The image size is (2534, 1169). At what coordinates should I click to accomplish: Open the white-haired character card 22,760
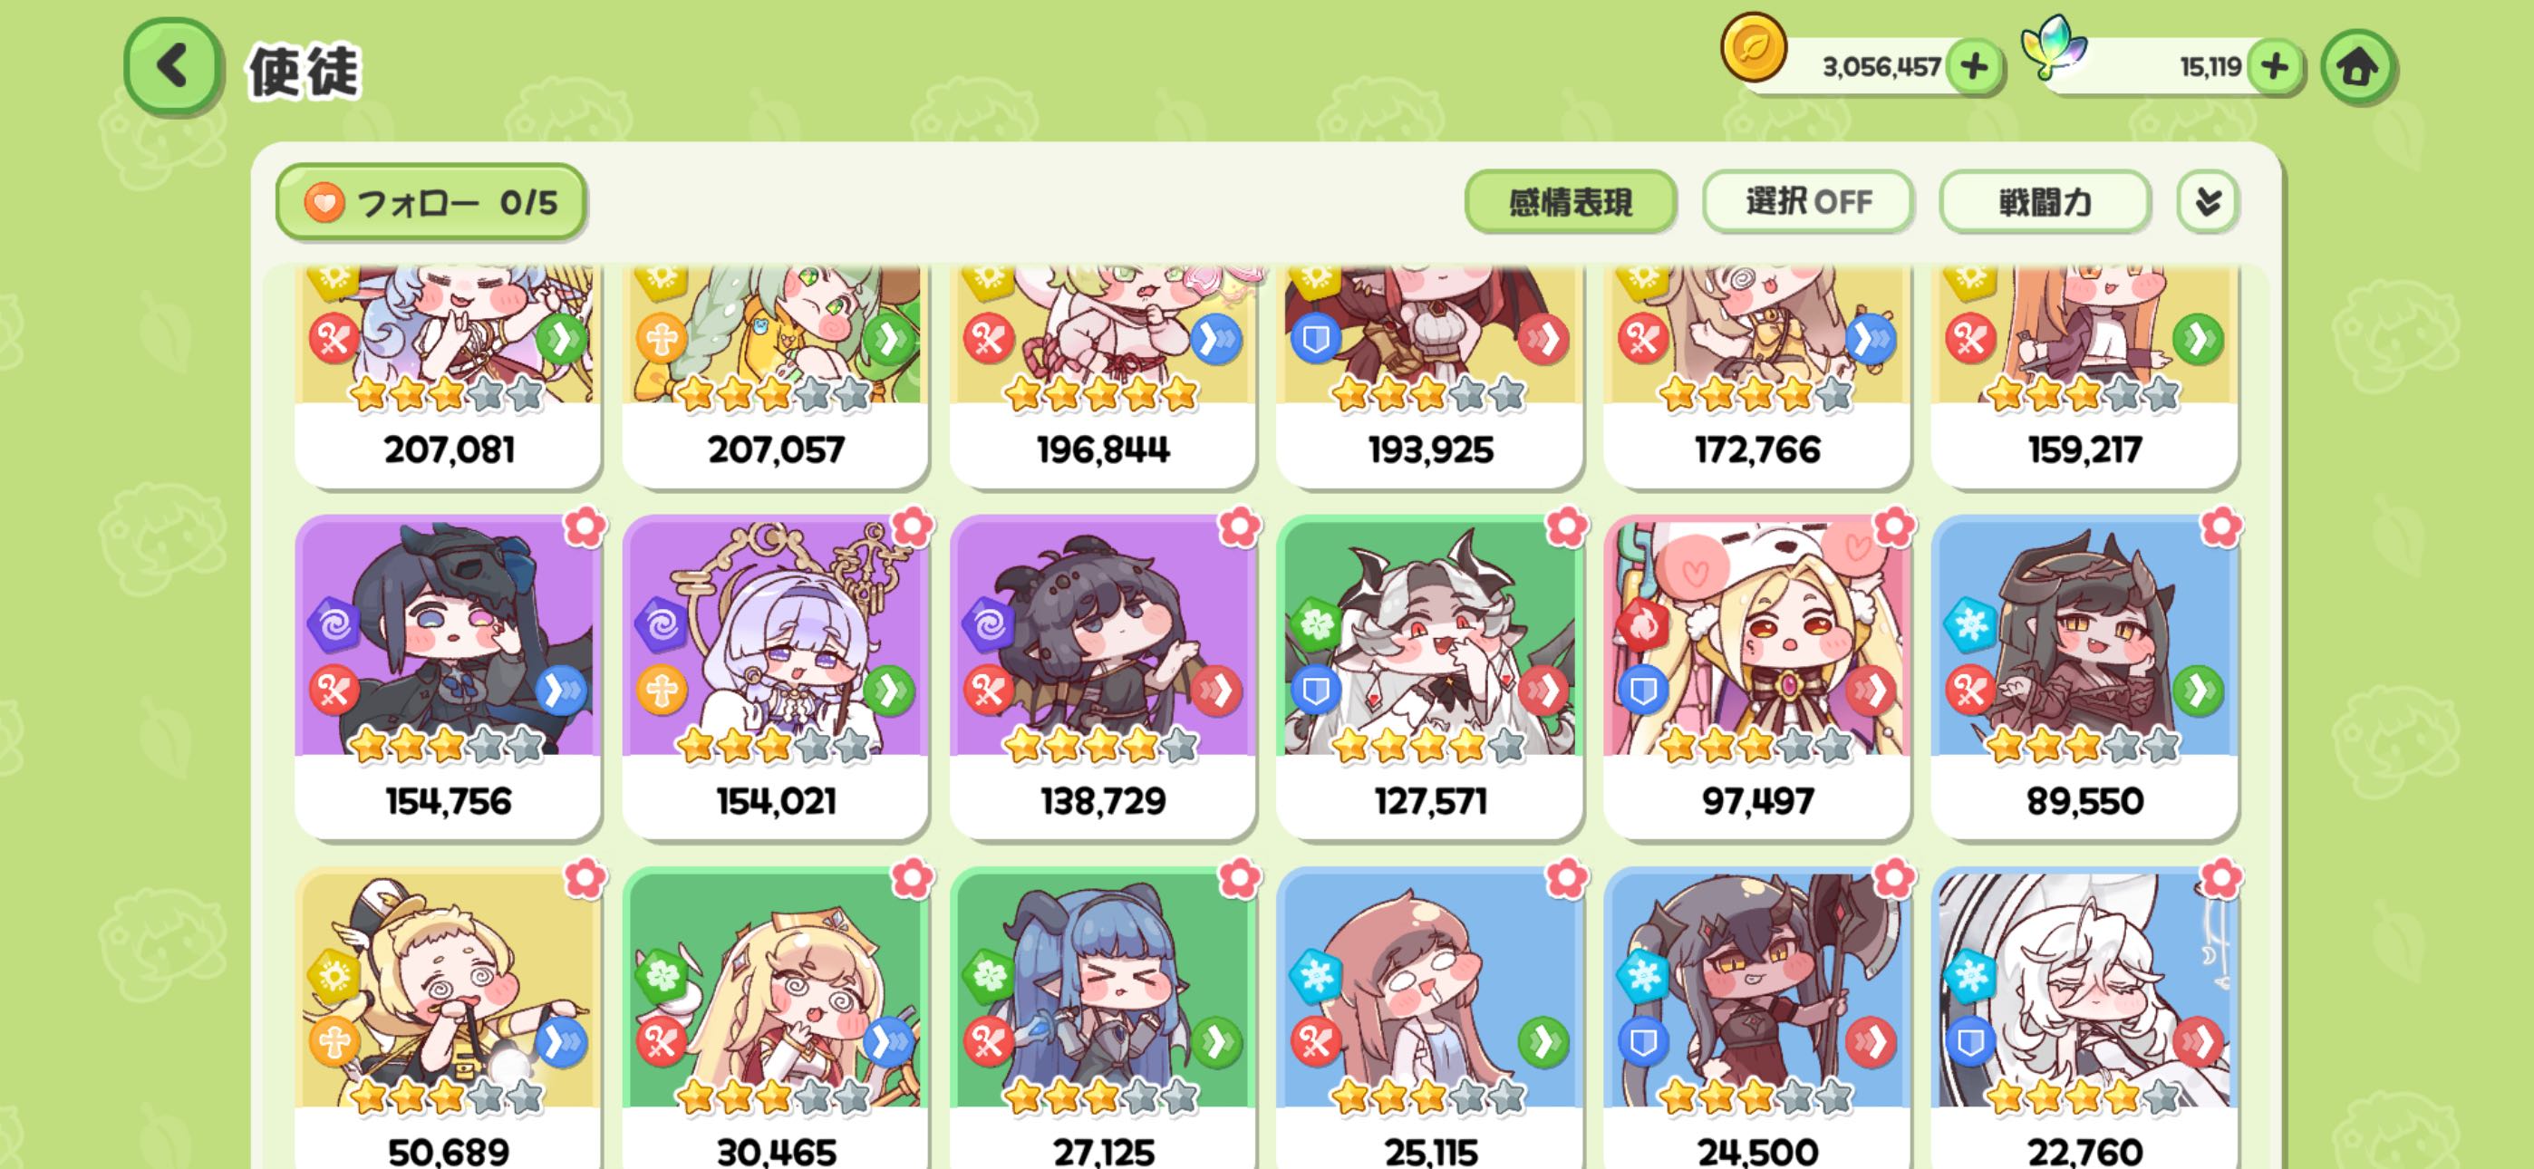(x=2084, y=1019)
